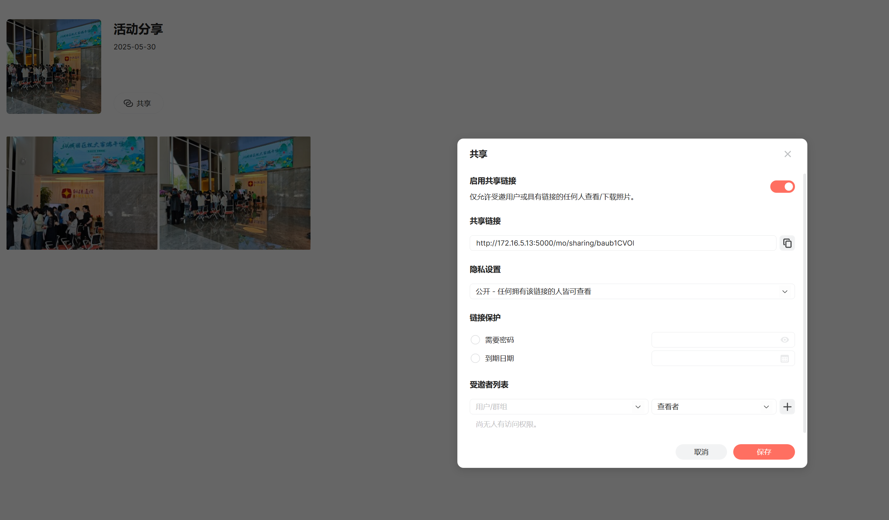Click 保存 to save sharing settings
The height and width of the screenshot is (520, 889).
pyautogui.click(x=763, y=452)
